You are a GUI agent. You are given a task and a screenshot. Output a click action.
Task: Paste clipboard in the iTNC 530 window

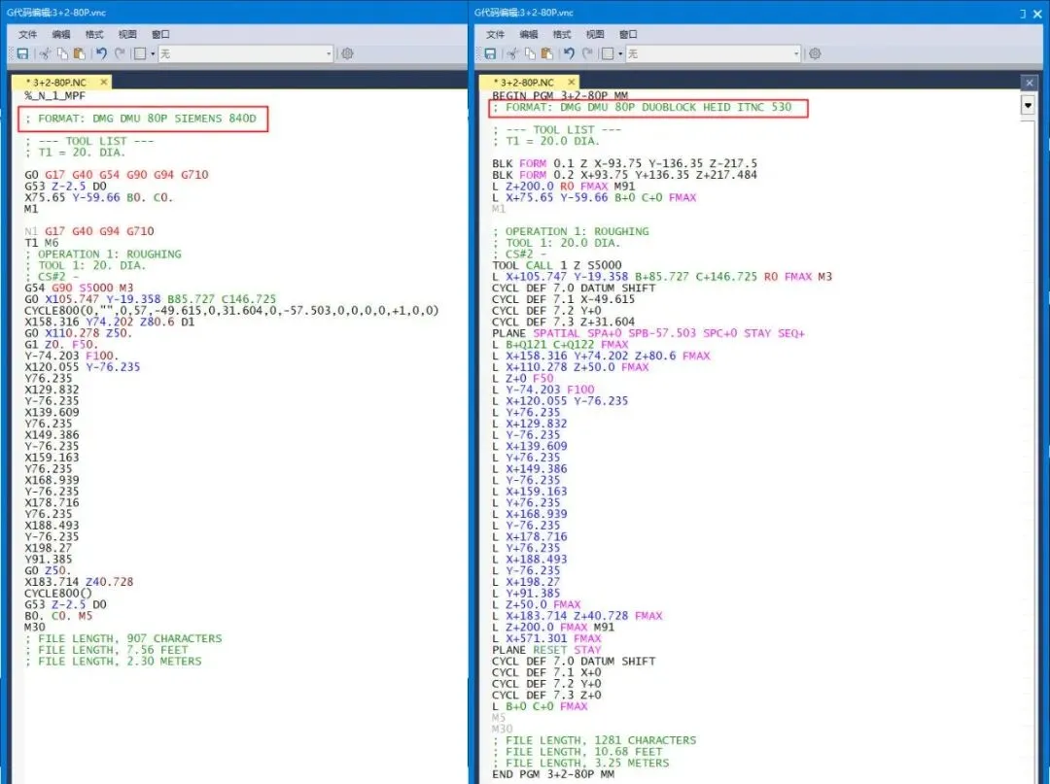click(x=546, y=53)
